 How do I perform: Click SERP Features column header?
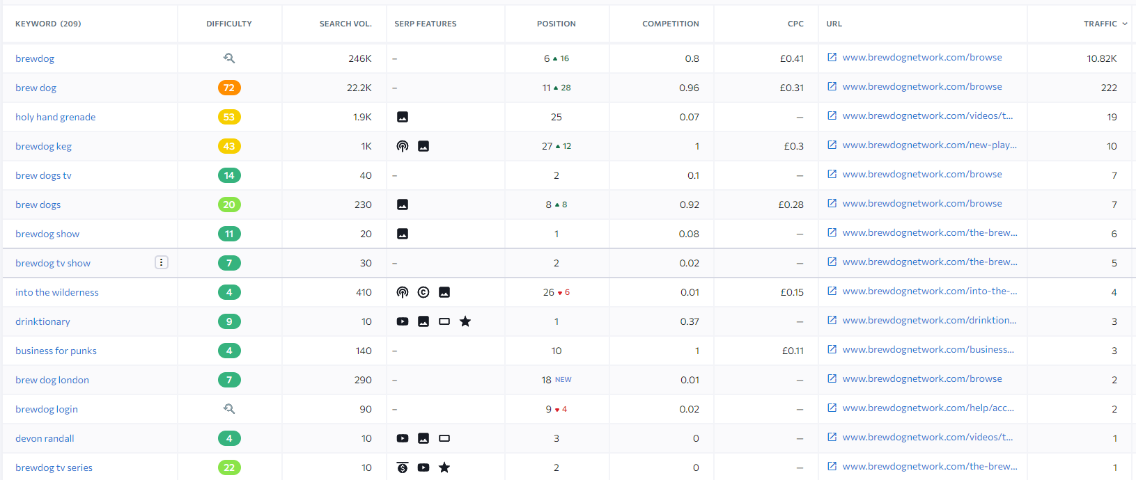[426, 24]
